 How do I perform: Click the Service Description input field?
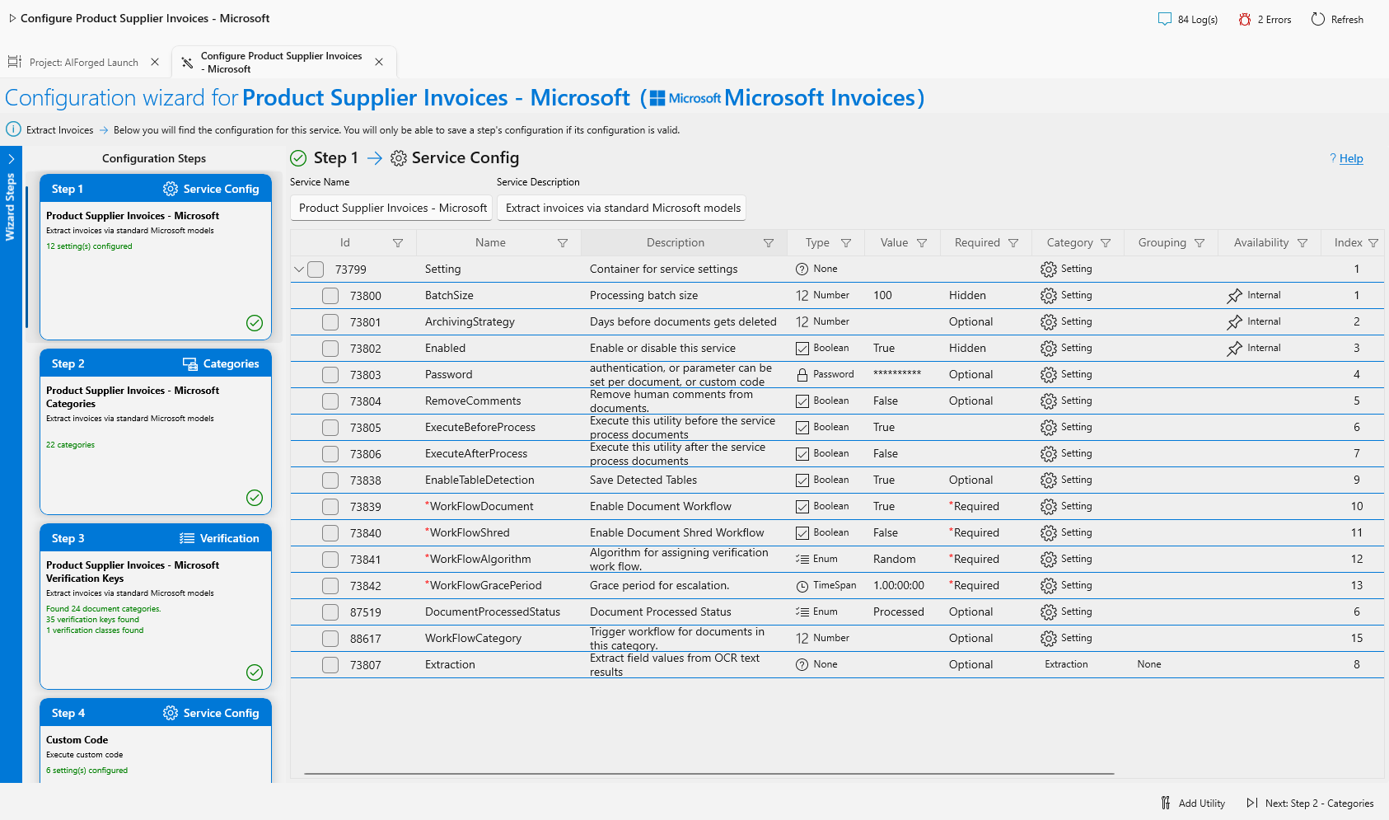tap(623, 209)
